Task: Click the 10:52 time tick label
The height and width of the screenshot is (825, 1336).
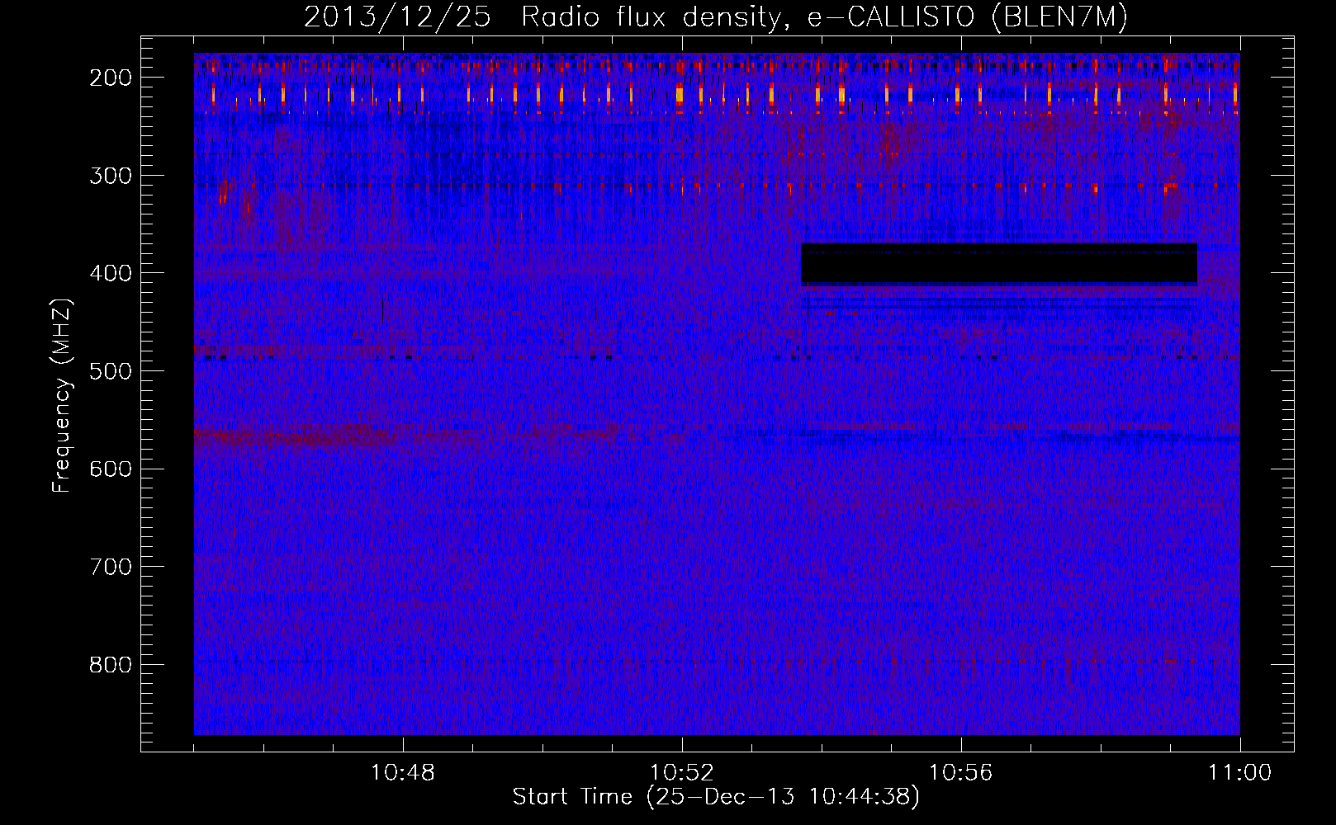Action: click(682, 773)
